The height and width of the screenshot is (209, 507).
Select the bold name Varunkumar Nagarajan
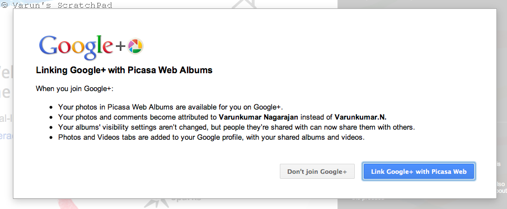click(x=259, y=117)
